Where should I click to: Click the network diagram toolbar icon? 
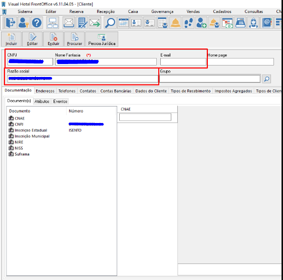(x=52, y=22)
